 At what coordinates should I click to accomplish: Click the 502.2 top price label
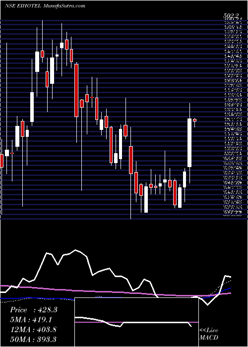click(232, 15)
